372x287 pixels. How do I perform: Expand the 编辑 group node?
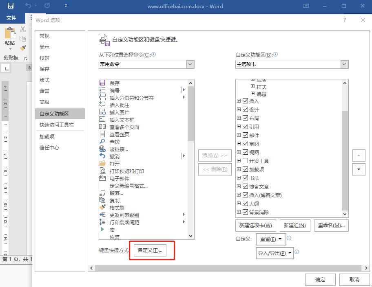click(x=252, y=94)
